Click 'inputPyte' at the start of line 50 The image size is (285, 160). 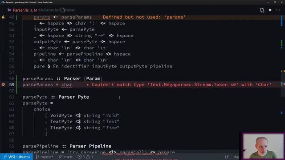click(x=46, y=29)
